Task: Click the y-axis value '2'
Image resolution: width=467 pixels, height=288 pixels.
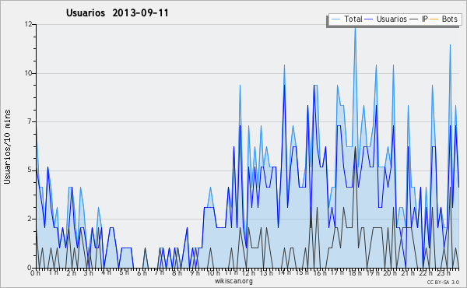Action: [30, 219]
